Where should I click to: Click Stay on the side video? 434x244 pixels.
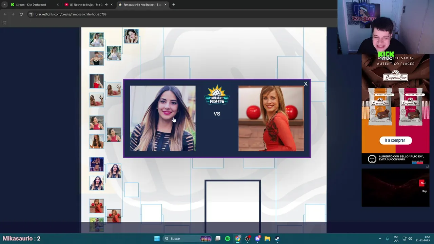pyautogui.click(x=424, y=191)
